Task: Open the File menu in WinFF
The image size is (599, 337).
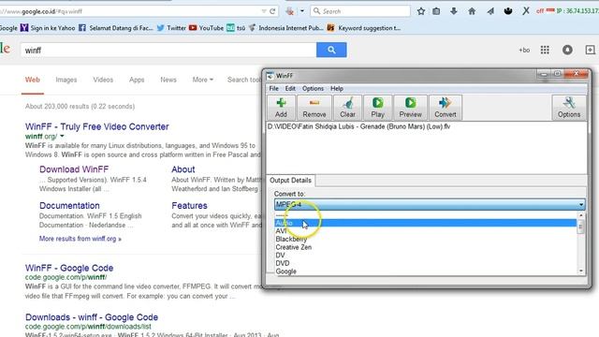Action: click(274, 89)
